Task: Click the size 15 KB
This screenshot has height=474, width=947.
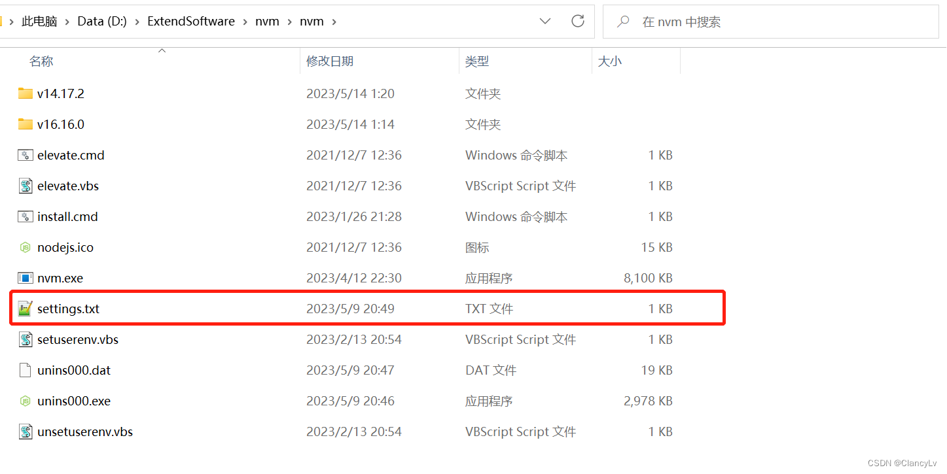Action: pos(656,247)
